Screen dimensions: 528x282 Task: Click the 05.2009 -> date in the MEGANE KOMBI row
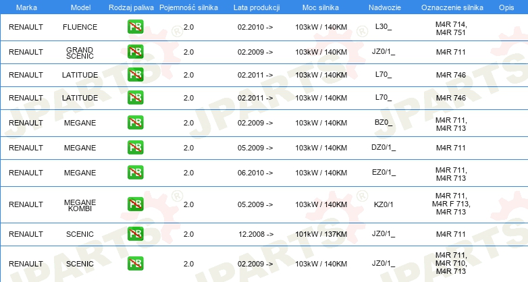click(255, 204)
